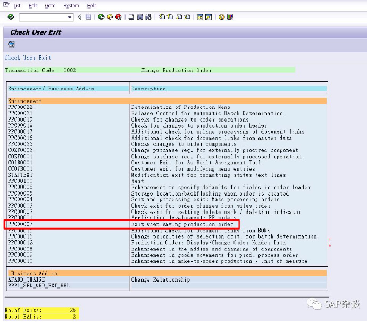The height and width of the screenshot is (322, 367).
Task: Select the enhancement PPC00005
Action: point(20,193)
